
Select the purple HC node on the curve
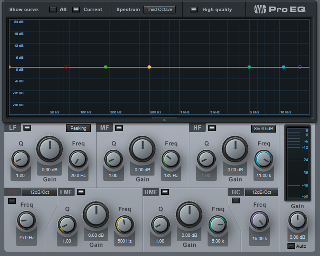tap(300, 67)
